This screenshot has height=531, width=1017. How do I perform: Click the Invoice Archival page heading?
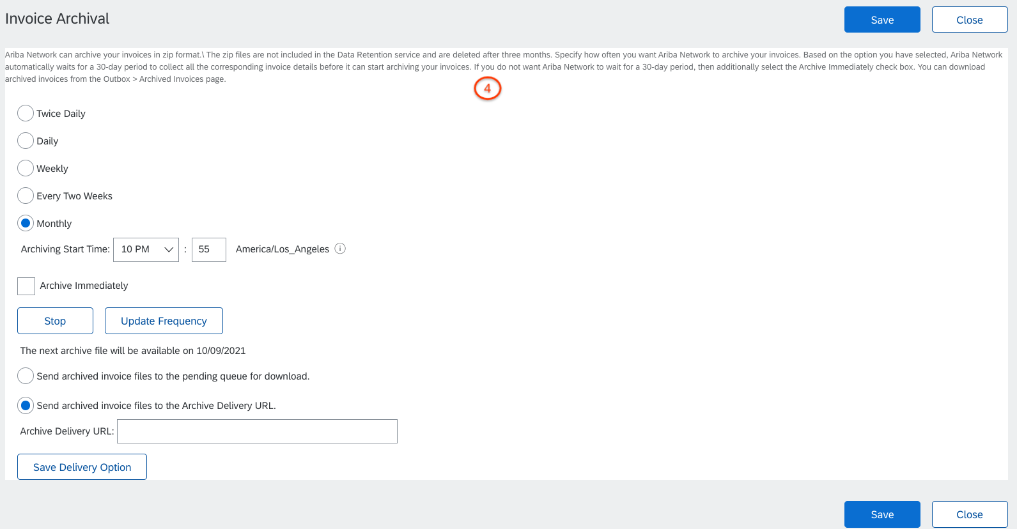pos(58,19)
